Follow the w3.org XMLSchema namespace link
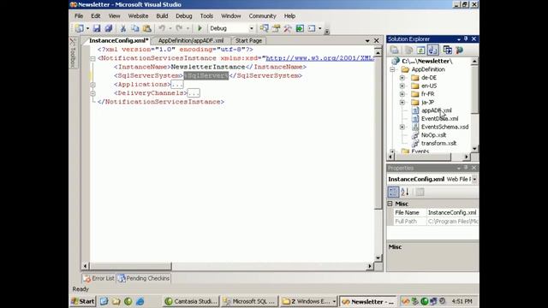548x308 pixels. tap(319, 58)
